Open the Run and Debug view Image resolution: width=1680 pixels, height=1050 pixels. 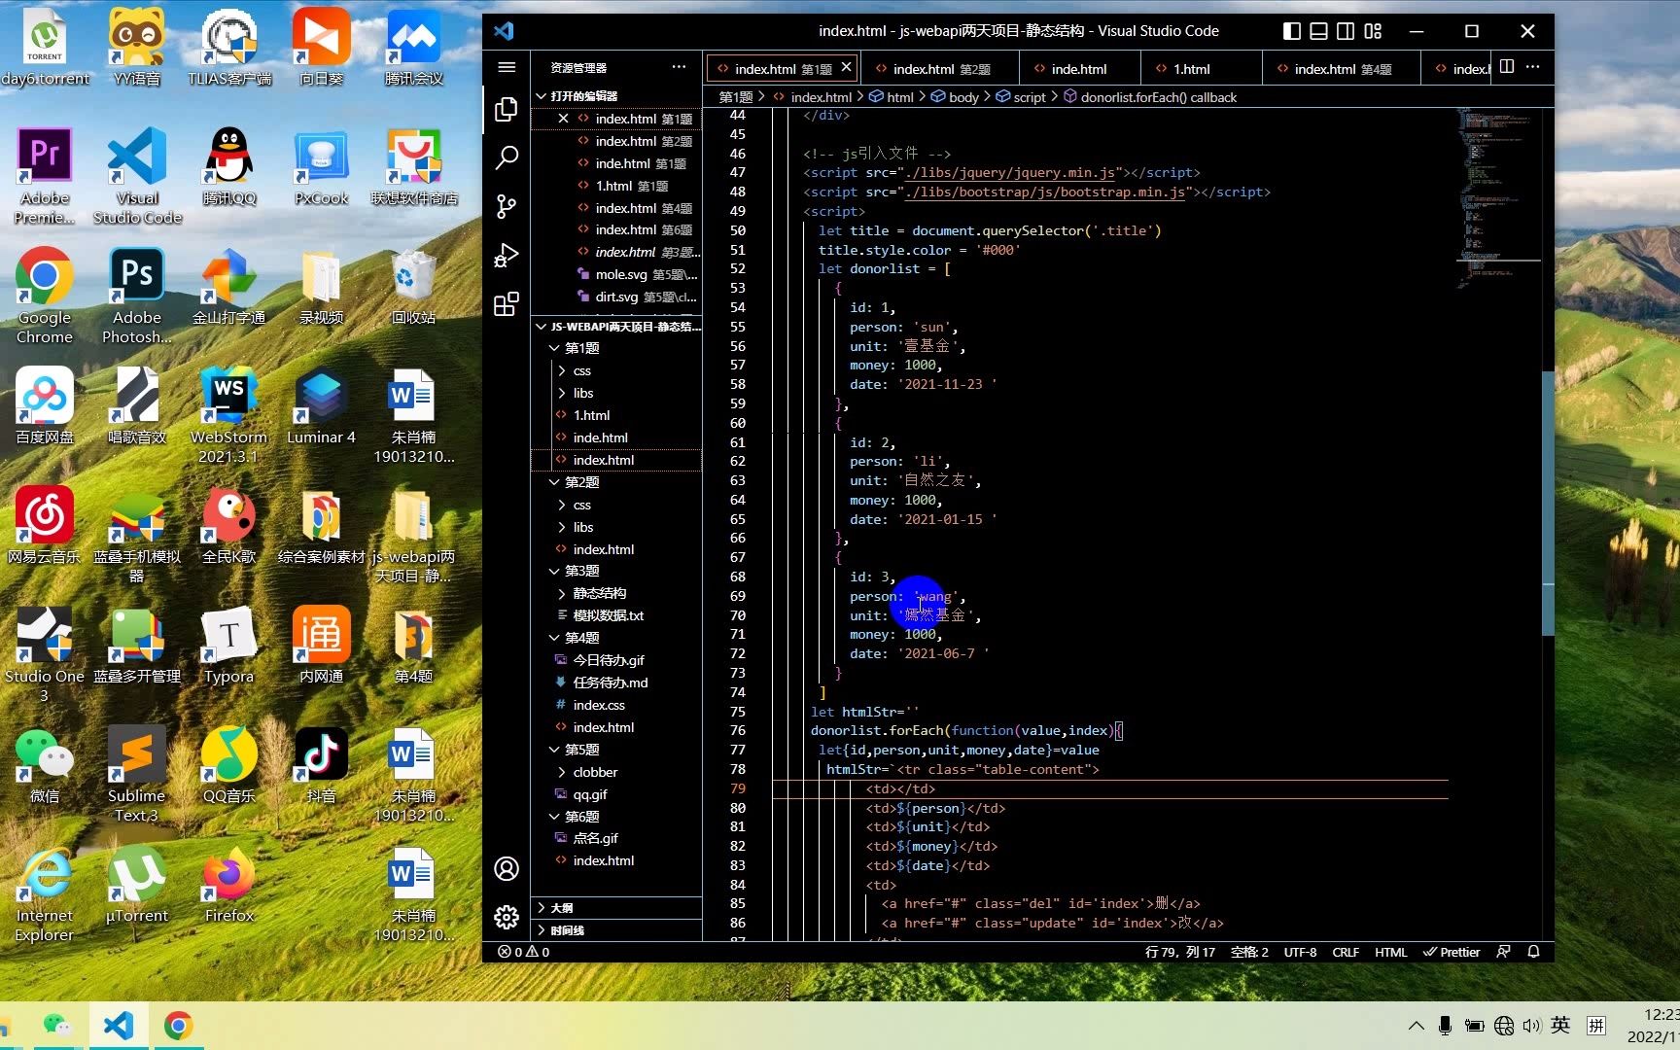coord(507,255)
